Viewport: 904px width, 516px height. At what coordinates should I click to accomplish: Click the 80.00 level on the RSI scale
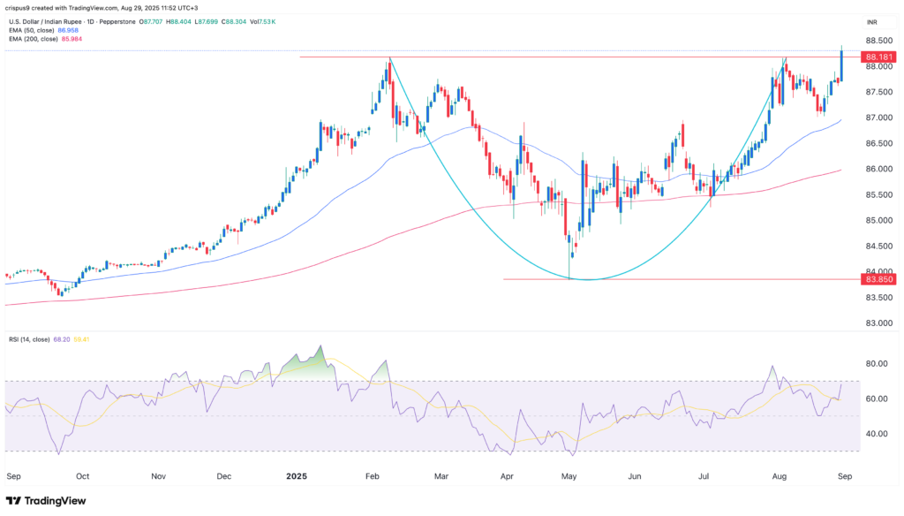(x=878, y=363)
